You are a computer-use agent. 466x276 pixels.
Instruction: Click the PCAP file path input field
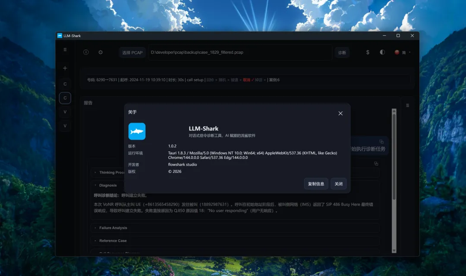click(x=240, y=52)
